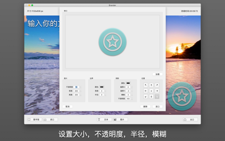Set position to bottom-center down arrow

point(151,97)
